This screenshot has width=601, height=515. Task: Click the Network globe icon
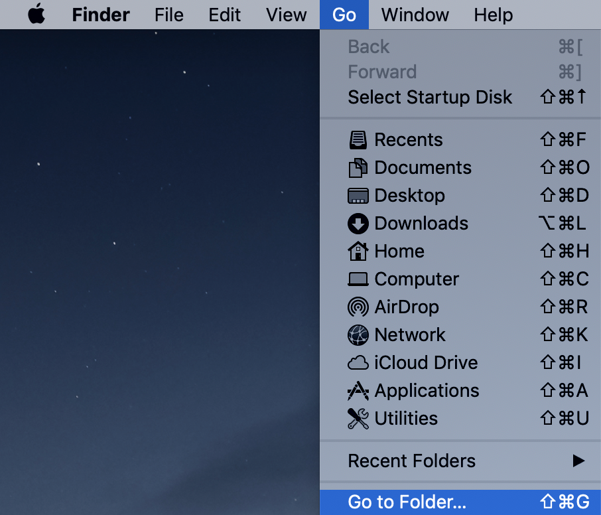[358, 334]
